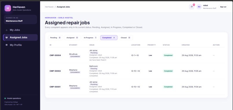Click the Completed status badge for CMP-00002
The width and height of the screenshot is (233, 110).
click(168, 71)
